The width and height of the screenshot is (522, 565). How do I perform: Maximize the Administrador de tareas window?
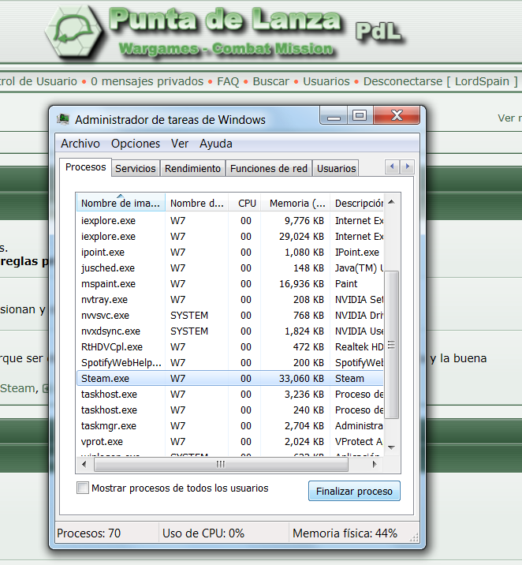(360, 116)
